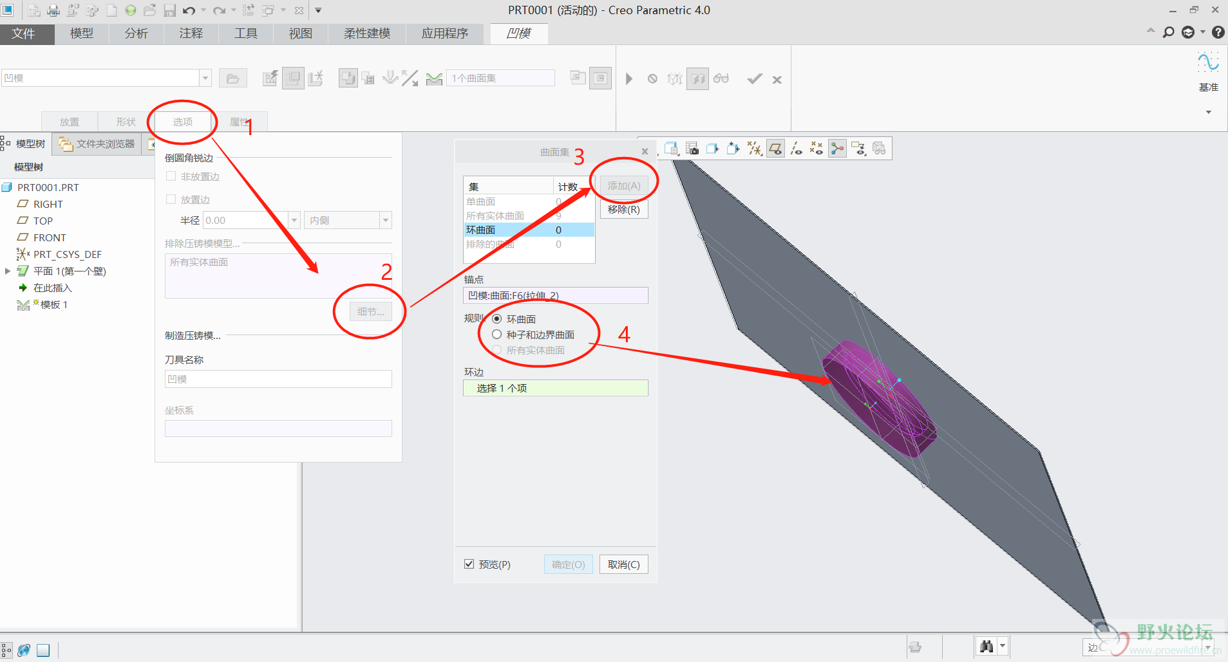
Task: Expand the 基准 group dropdown arrow
Action: click(x=1209, y=112)
